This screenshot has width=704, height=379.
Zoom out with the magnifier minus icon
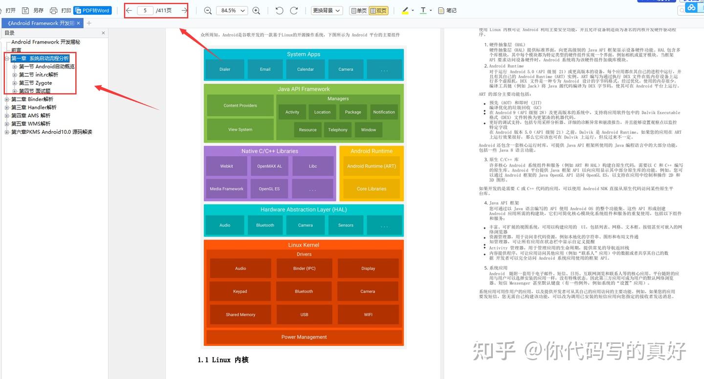[207, 10]
